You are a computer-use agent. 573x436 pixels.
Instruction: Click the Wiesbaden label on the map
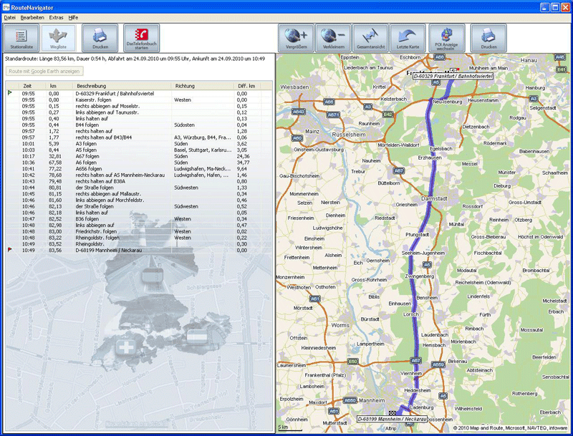pyautogui.click(x=294, y=87)
